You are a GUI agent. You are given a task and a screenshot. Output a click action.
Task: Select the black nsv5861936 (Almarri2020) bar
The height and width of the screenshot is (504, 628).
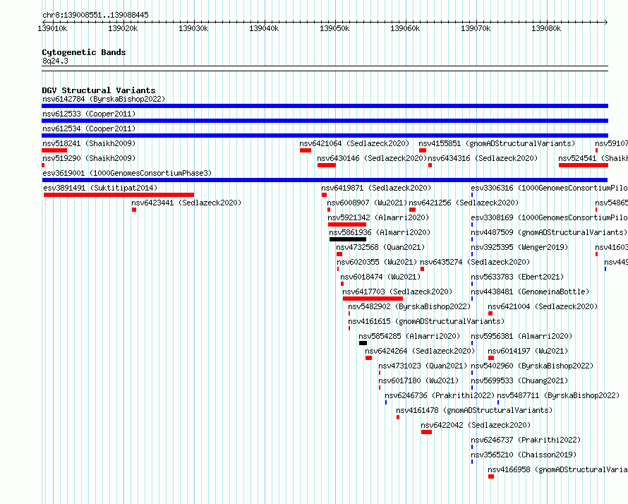348,239
